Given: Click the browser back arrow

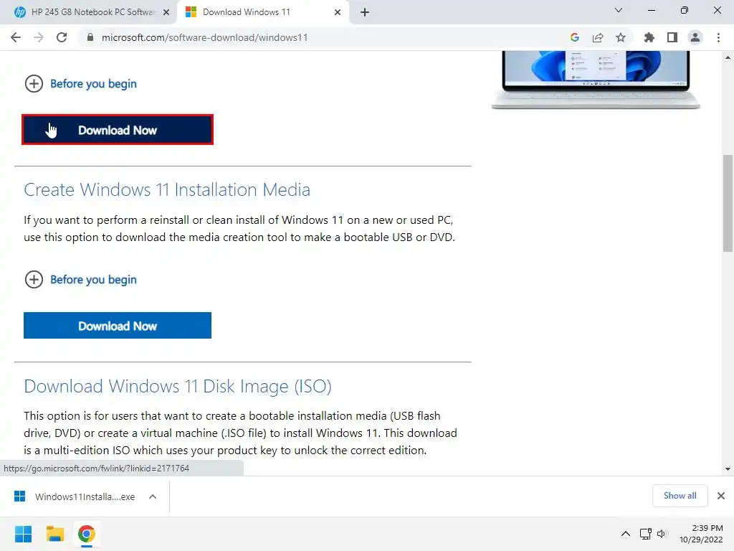Looking at the screenshot, I should click(16, 37).
